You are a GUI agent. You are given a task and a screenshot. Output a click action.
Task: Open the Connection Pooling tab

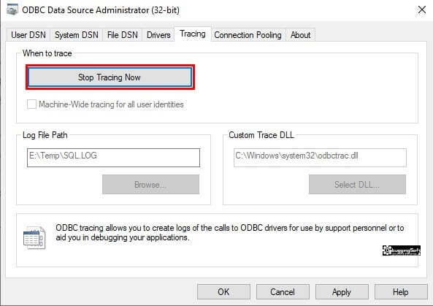[248, 35]
